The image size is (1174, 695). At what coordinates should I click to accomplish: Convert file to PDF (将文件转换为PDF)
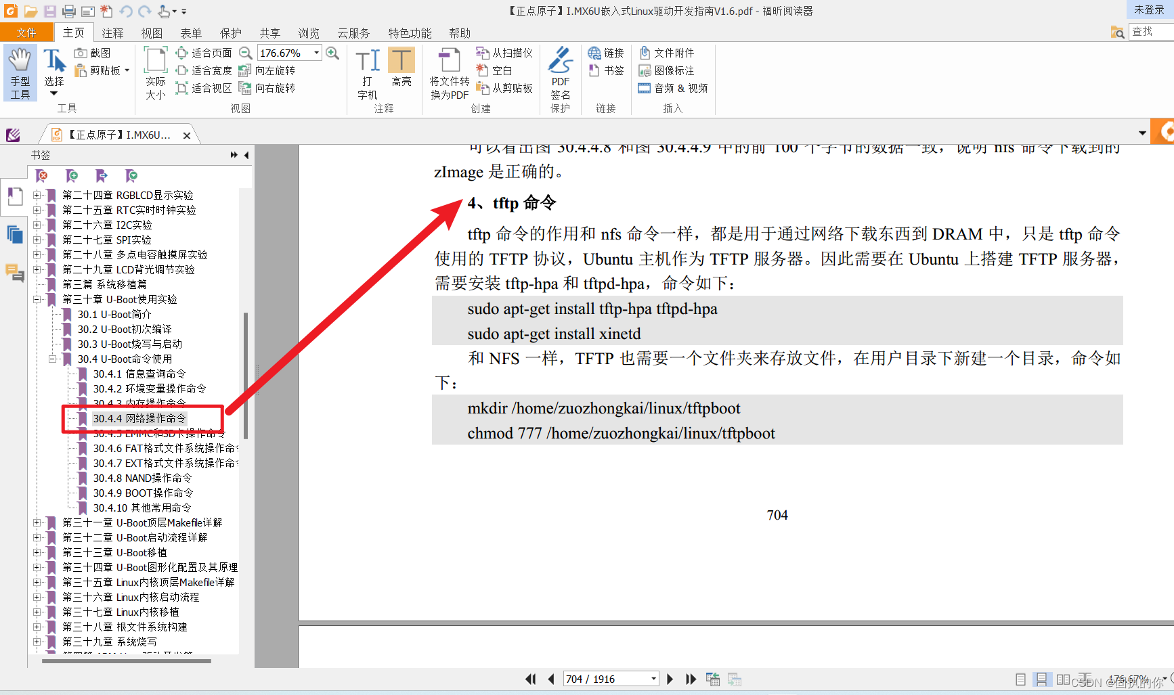450,73
